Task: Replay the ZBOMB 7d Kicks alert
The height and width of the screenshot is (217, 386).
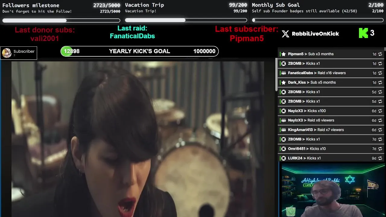Action: 380,139
